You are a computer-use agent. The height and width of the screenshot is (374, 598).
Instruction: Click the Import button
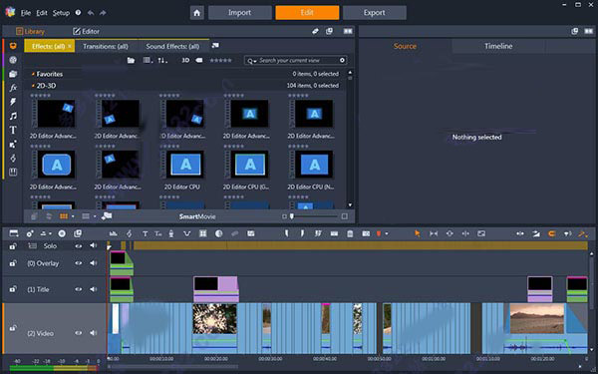pyautogui.click(x=239, y=13)
